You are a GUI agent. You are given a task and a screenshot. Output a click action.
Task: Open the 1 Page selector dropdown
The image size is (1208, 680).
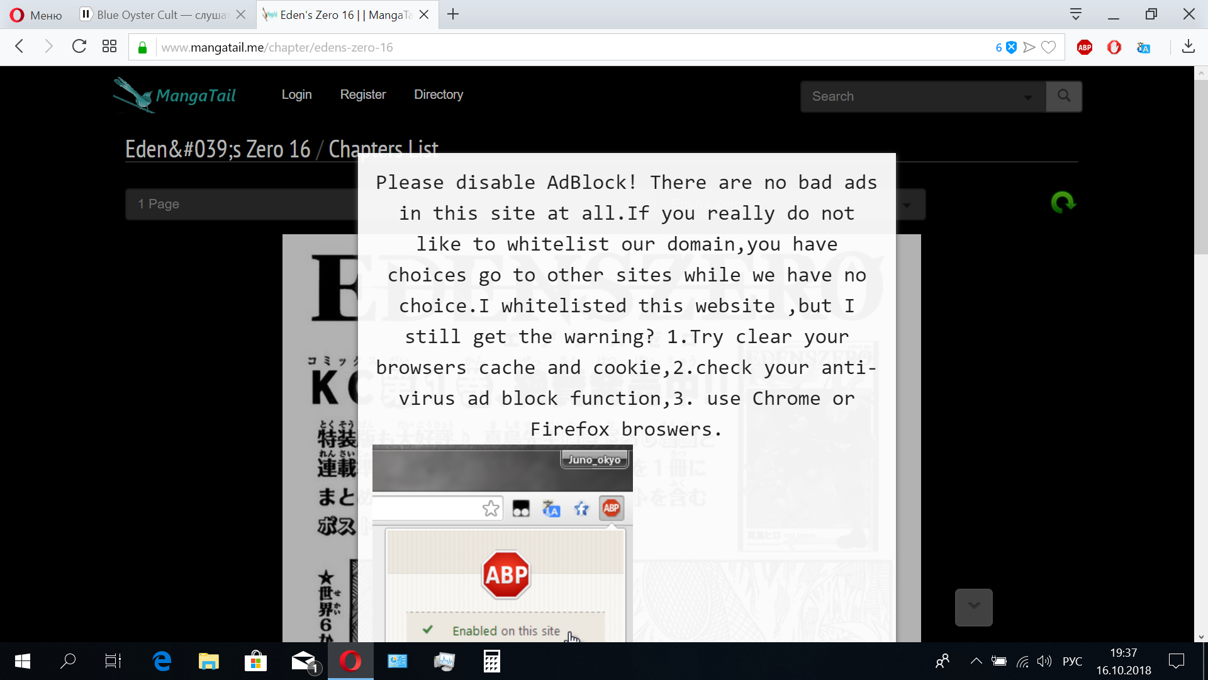(x=242, y=204)
